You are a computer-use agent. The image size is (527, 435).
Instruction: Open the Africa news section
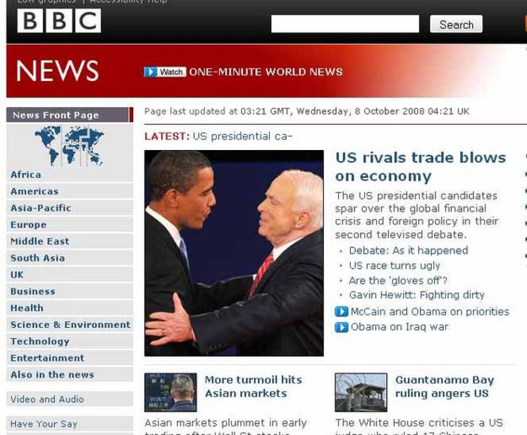26,175
